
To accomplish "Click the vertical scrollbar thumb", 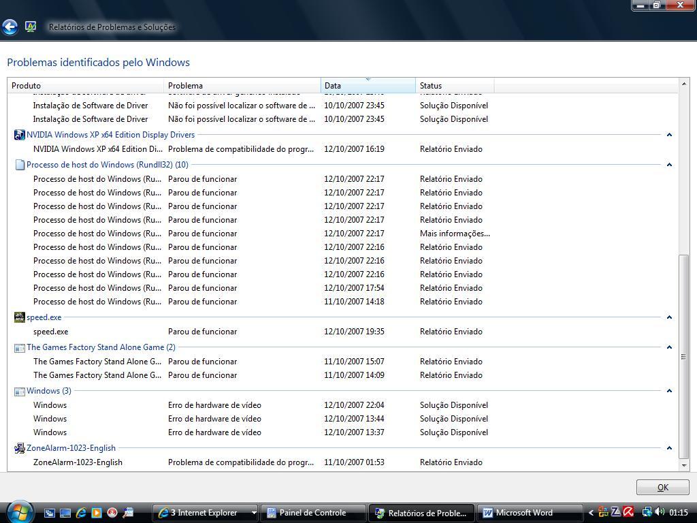I will click(684, 357).
